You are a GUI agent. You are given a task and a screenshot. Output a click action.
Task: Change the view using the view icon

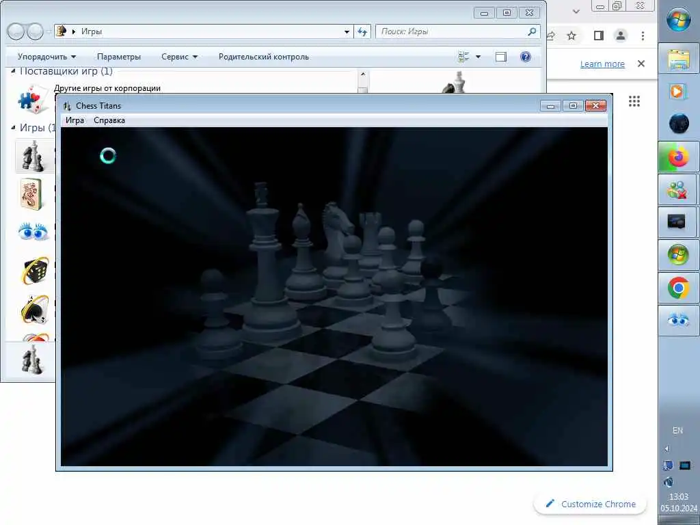click(464, 57)
